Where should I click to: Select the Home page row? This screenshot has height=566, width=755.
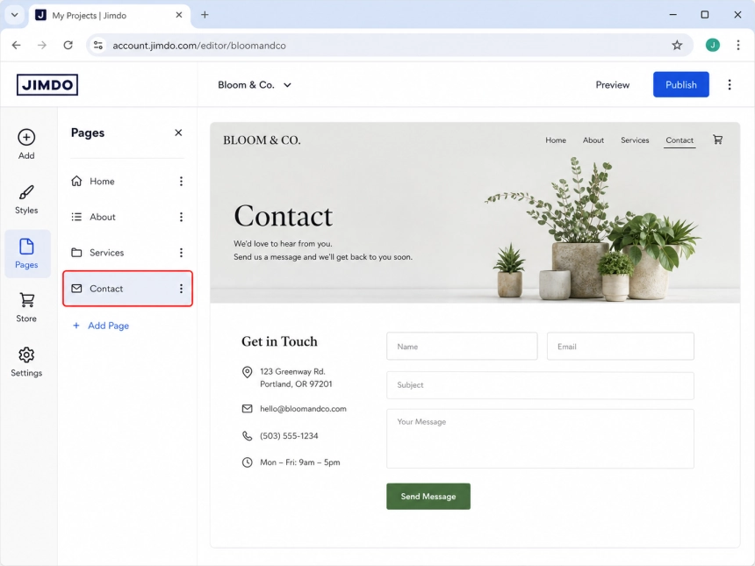point(127,181)
